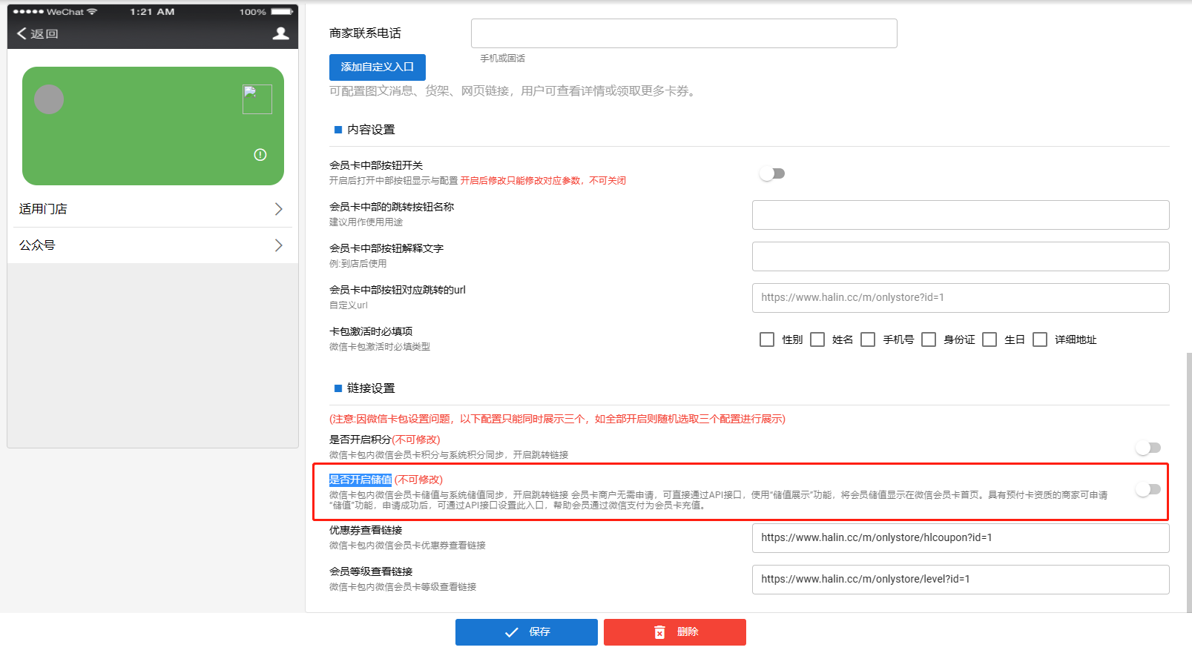Click the 会员等级查看链接 URL field

(x=961, y=580)
